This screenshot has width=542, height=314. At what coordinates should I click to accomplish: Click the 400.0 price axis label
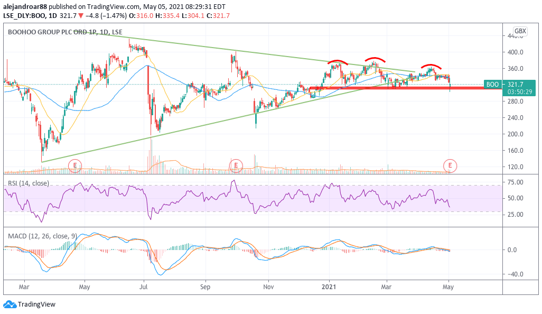pyautogui.click(x=515, y=52)
